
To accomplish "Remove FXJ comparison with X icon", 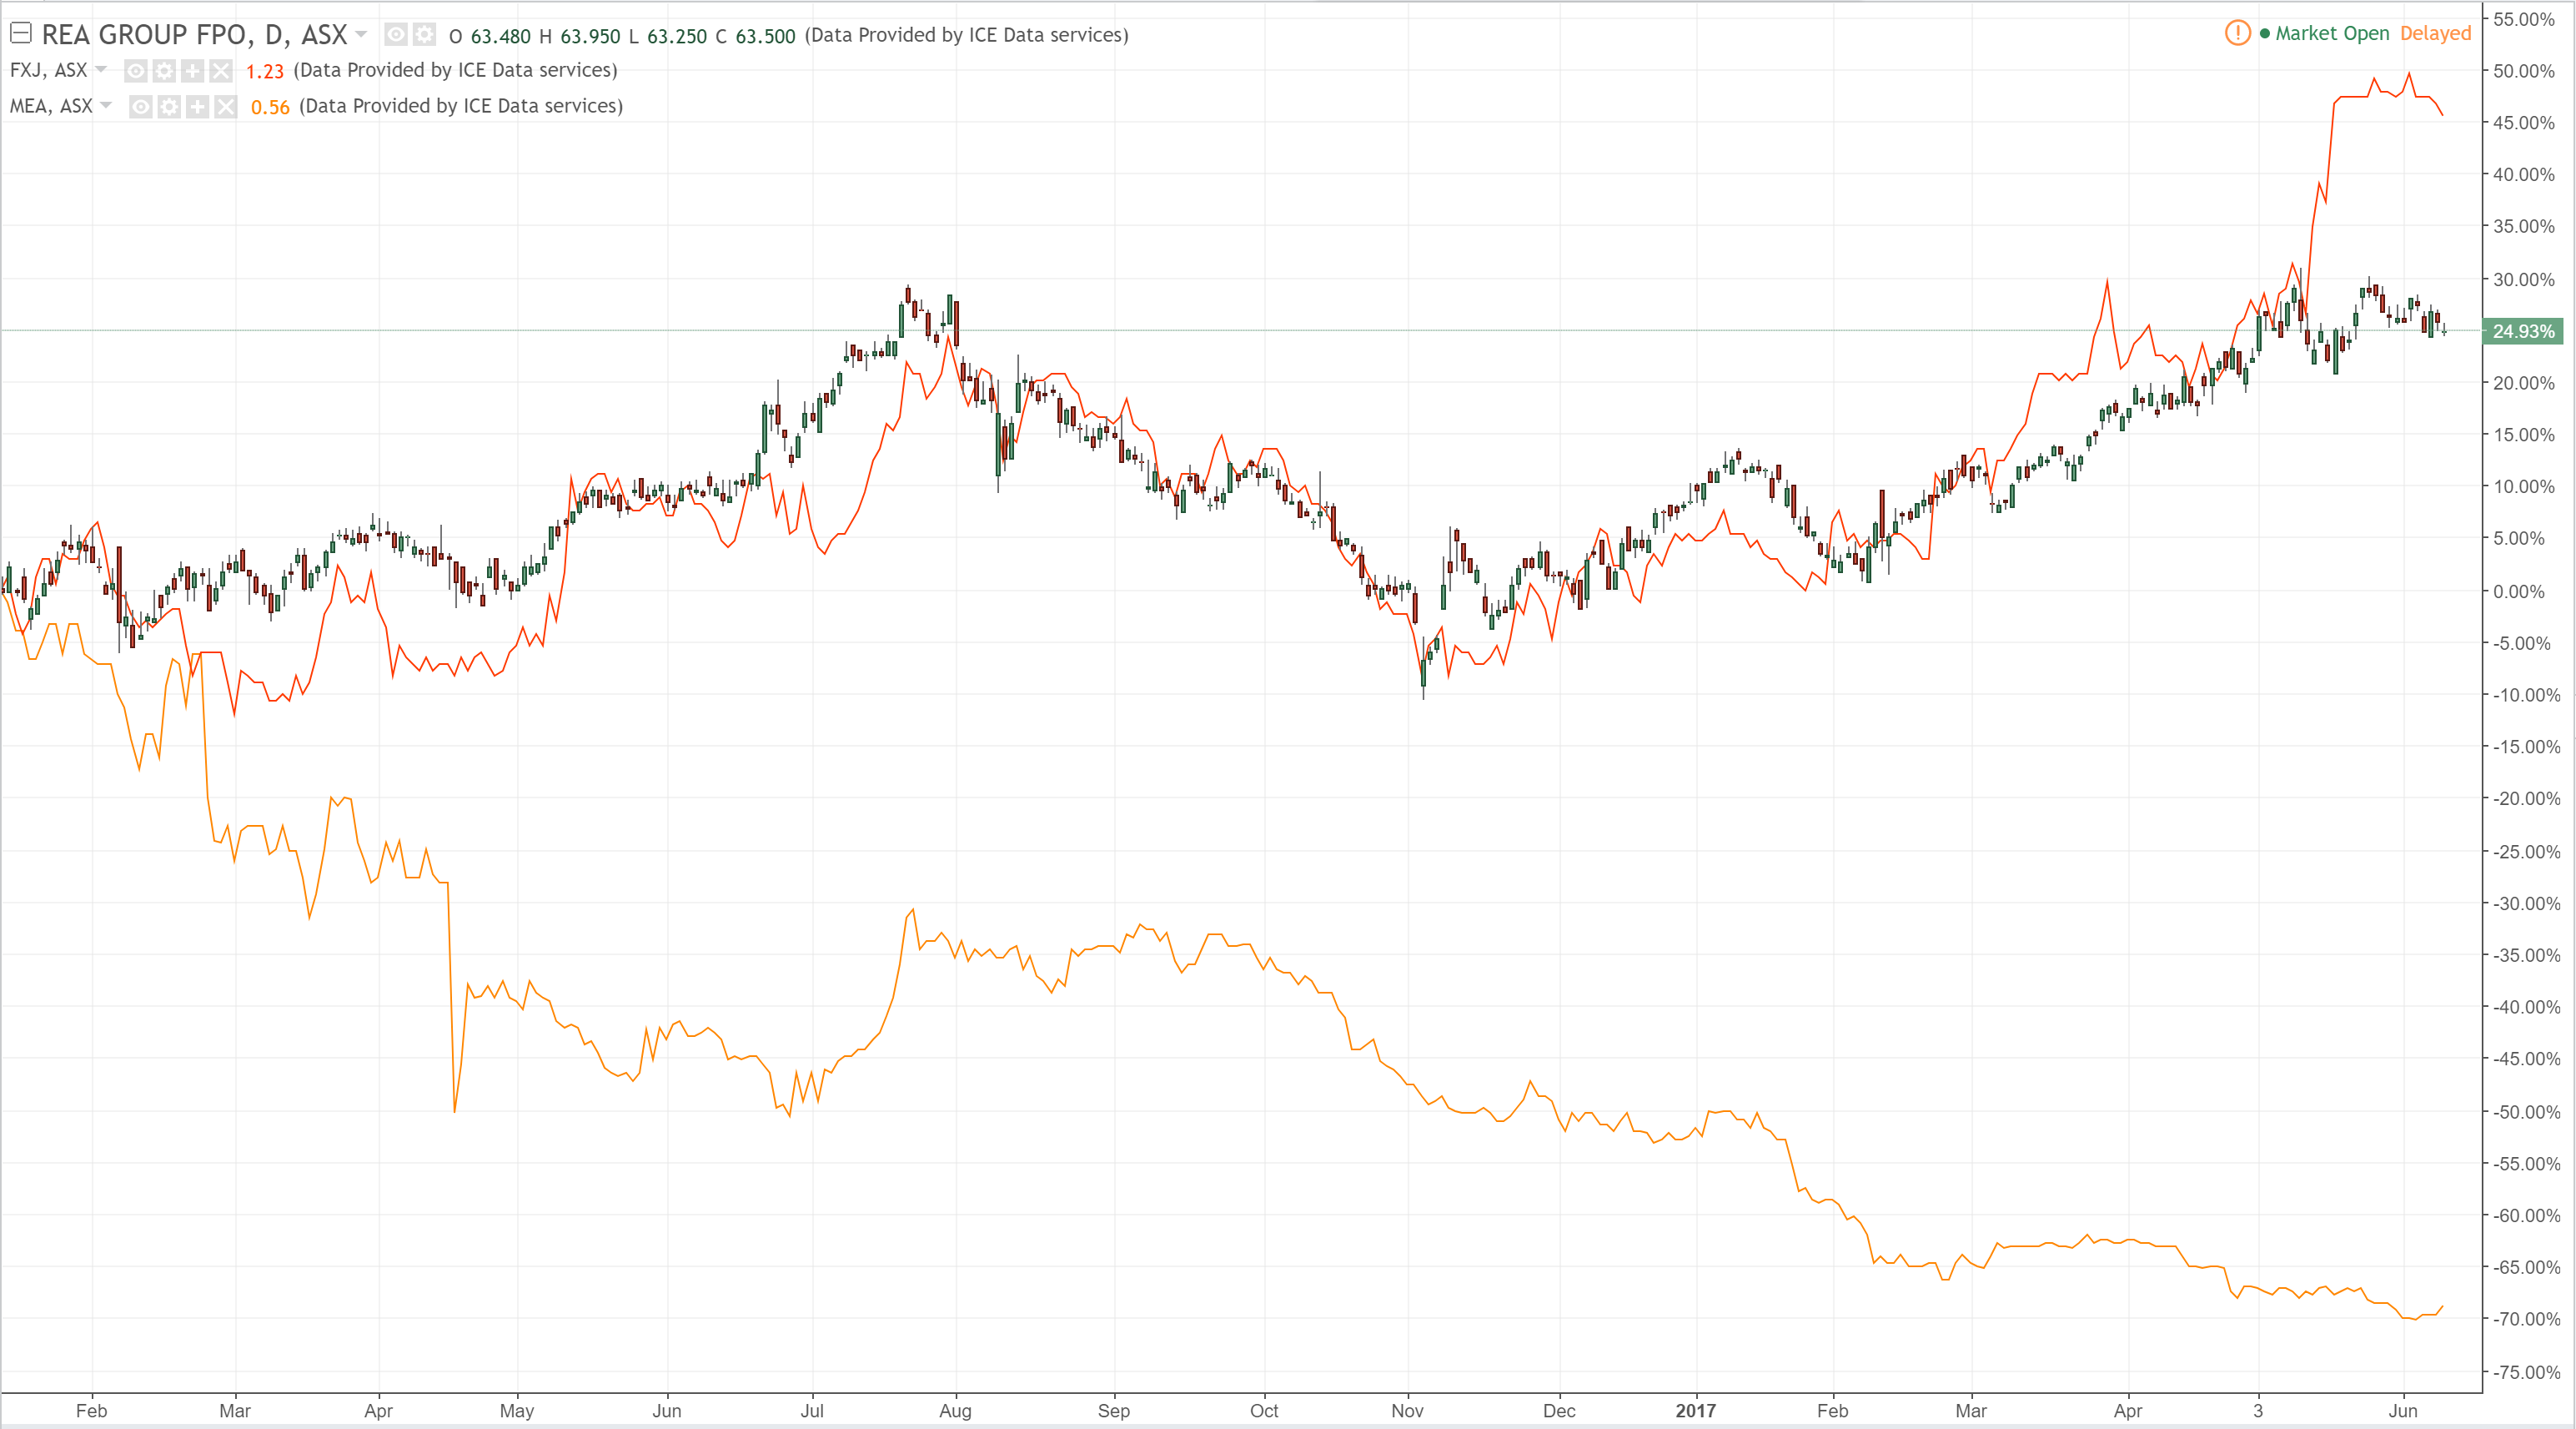I will tap(221, 71).
